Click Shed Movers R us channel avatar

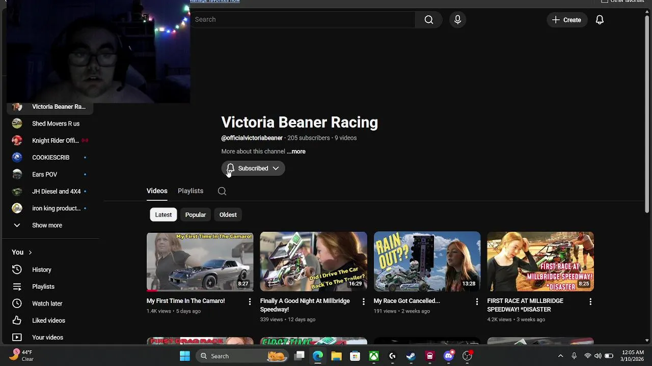click(x=17, y=124)
